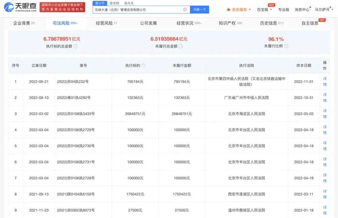Open help icon beside 执行标的总金额

tap(75, 46)
